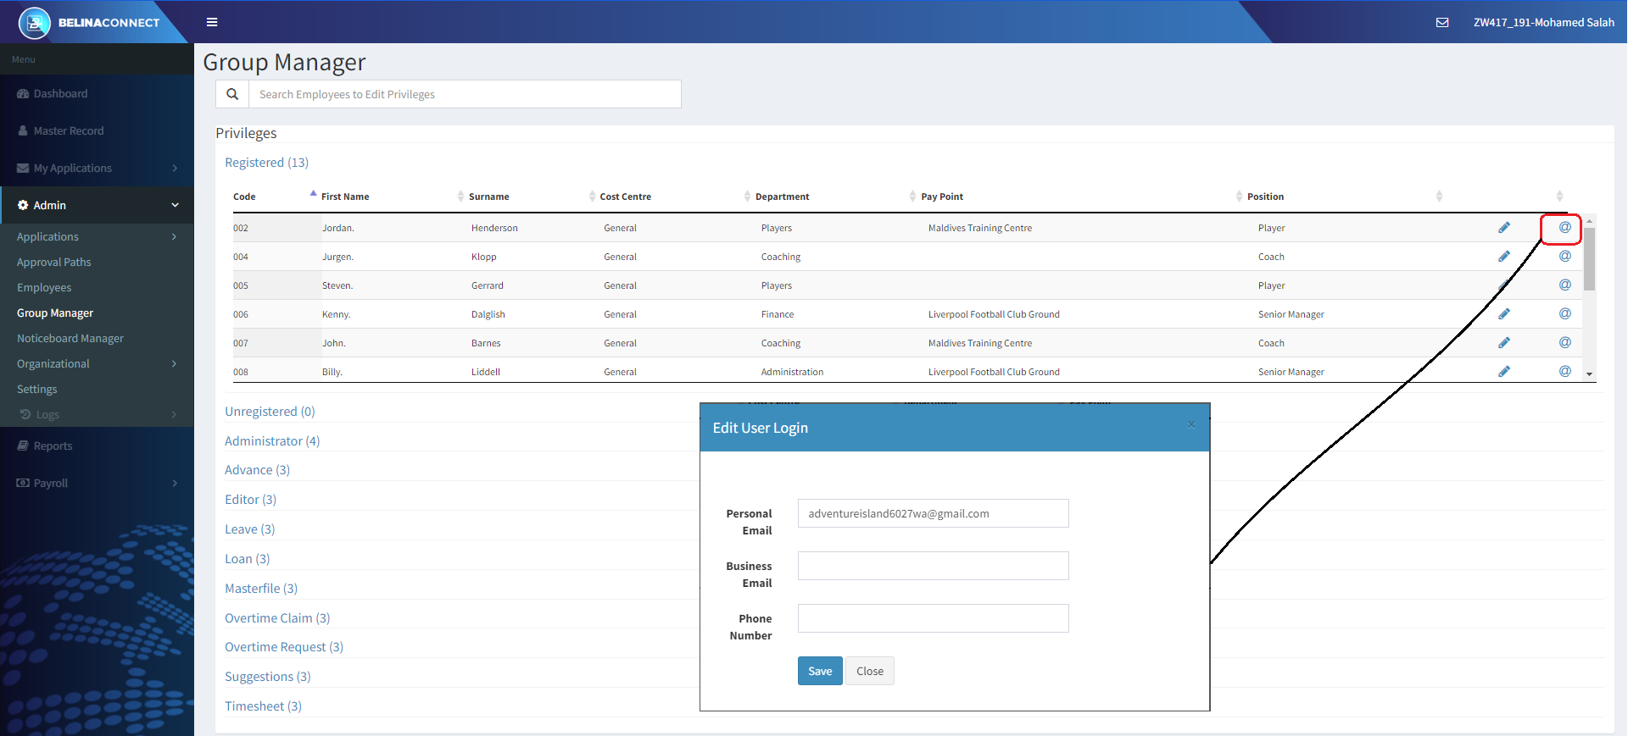Open login @ icon for Billy Liddell
The width and height of the screenshot is (1628, 736).
[1564, 371]
